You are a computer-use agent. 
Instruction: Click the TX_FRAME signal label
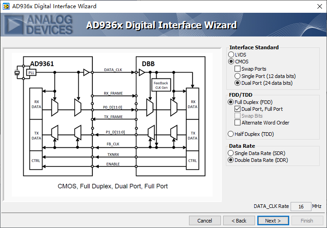pos(113,116)
